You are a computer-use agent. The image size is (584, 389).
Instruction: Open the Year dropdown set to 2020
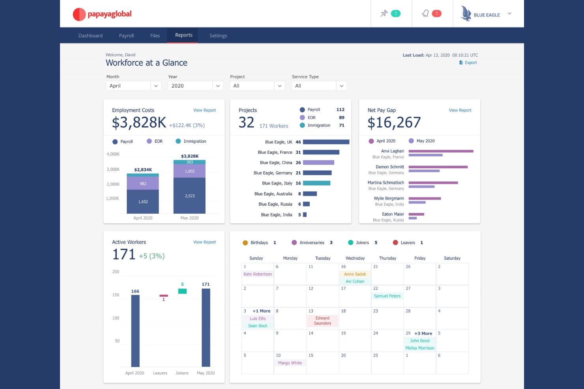pyautogui.click(x=196, y=86)
